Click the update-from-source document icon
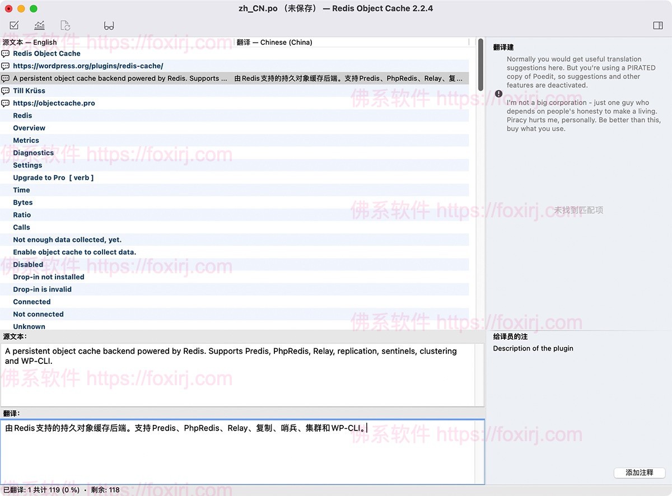The width and height of the screenshot is (672, 496). [65, 25]
